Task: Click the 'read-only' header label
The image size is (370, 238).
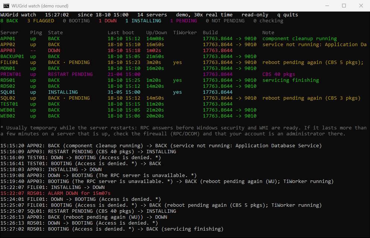Action: 255,15
